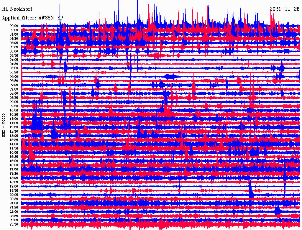The width and height of the screenshot is (302, 230).
Task: Select the 13:30 time label
Action: [x=14, y=140]
